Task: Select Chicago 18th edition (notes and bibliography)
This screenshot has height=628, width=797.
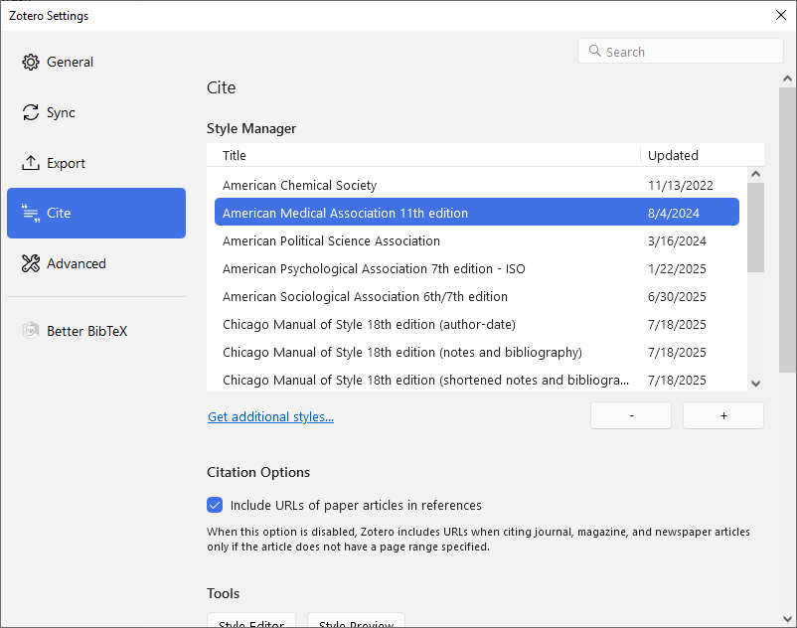Action: click(477, 353)
